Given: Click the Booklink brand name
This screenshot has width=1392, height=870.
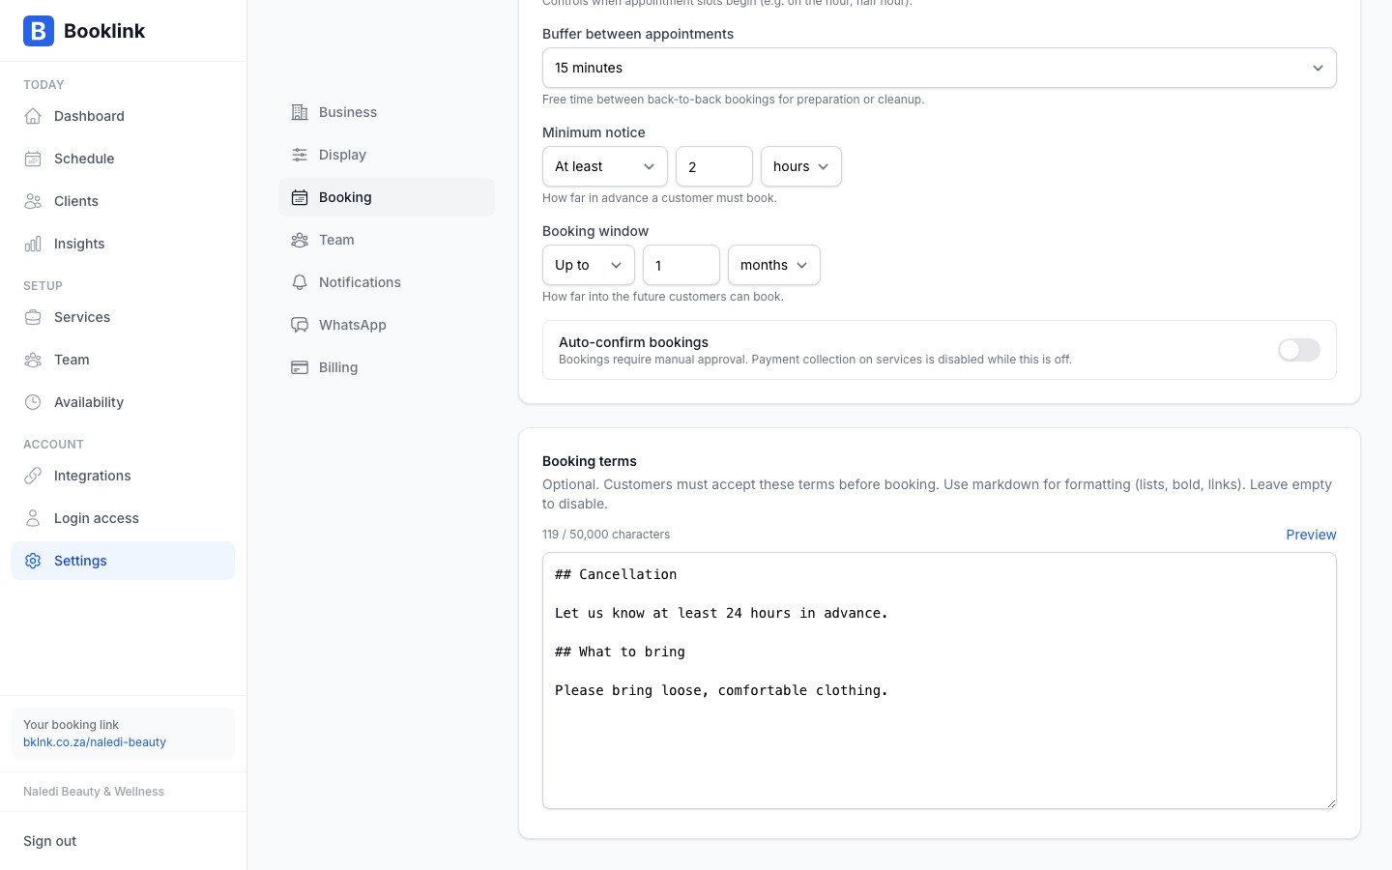Looking at the screenshot, I should coord(104,31).
